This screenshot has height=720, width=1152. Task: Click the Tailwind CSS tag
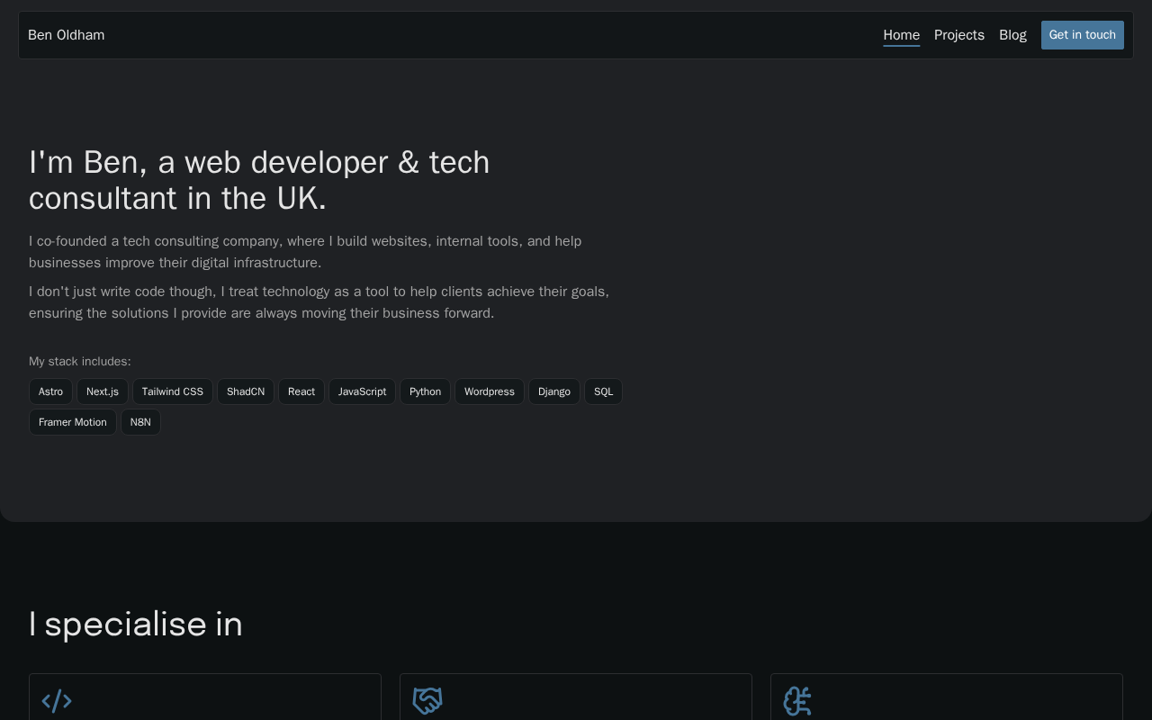[x=173, y=391]
